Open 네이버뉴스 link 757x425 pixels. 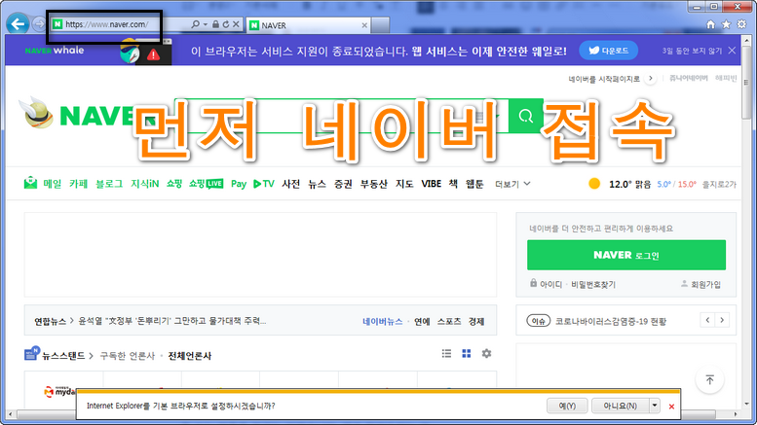click(382, 321)
